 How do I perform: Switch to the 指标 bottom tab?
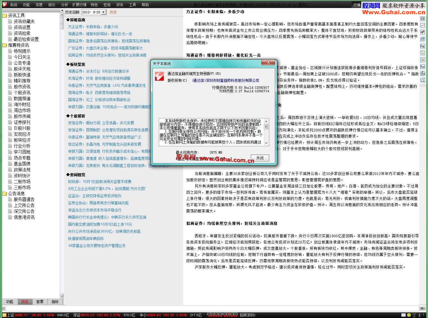[55, 302]
